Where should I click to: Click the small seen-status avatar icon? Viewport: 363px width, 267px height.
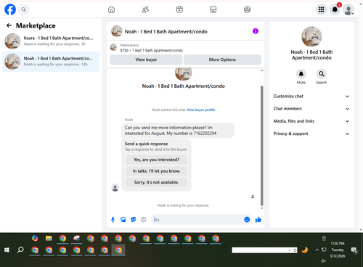[x=253, y=197]
